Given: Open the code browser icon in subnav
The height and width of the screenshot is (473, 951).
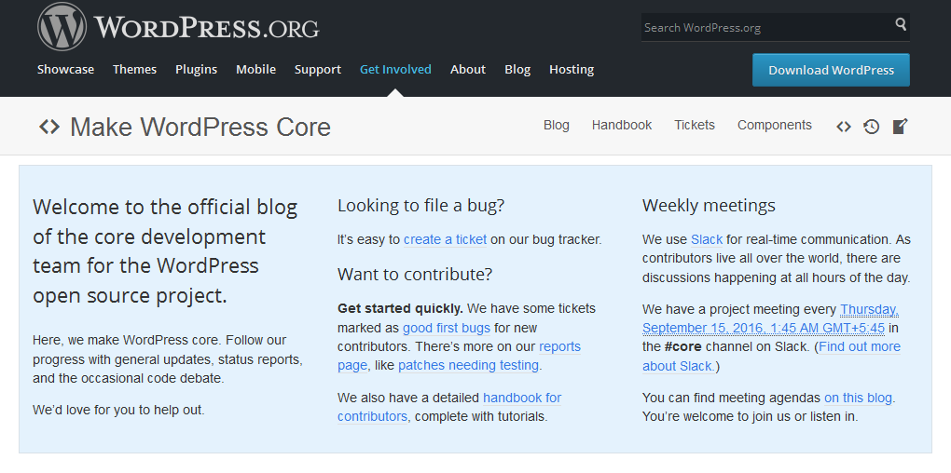Looking at the screenshot, I should pos(844,127).
